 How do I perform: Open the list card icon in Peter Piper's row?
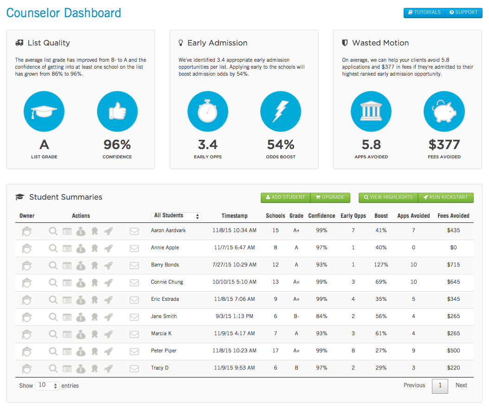pos(67,351)
